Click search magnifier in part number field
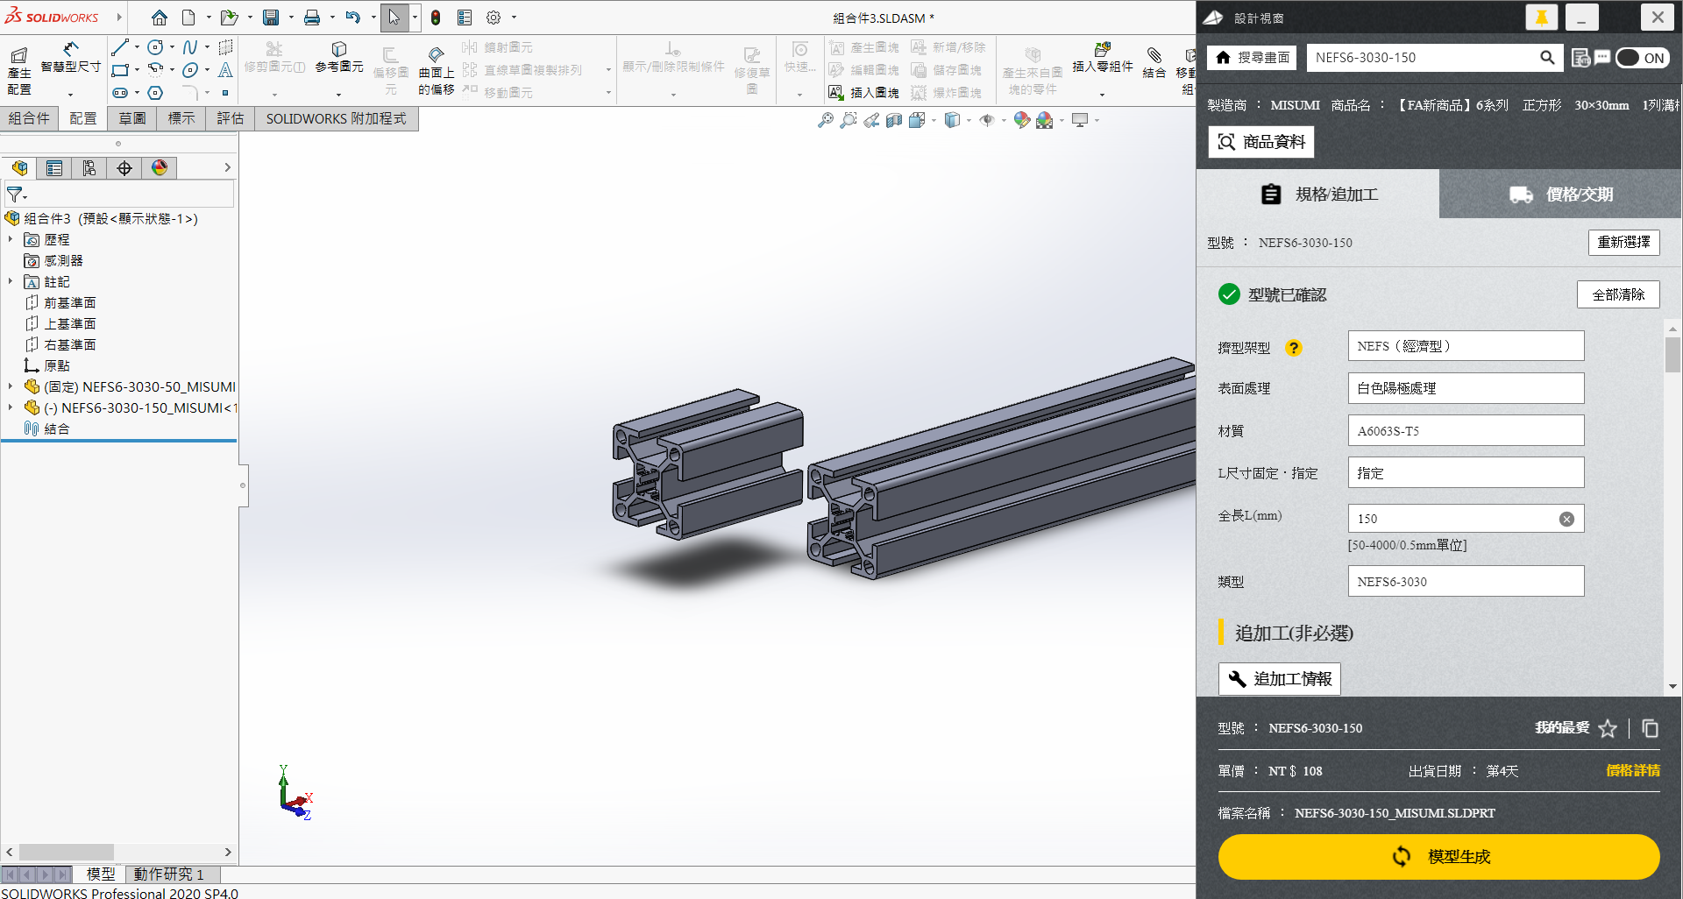1683x899 pixels. (1547, 58)
